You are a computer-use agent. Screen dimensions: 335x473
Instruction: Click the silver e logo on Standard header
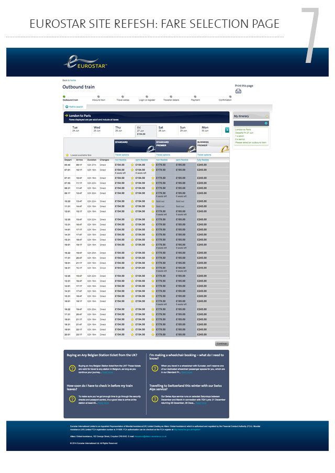click(x=151, y=148)
